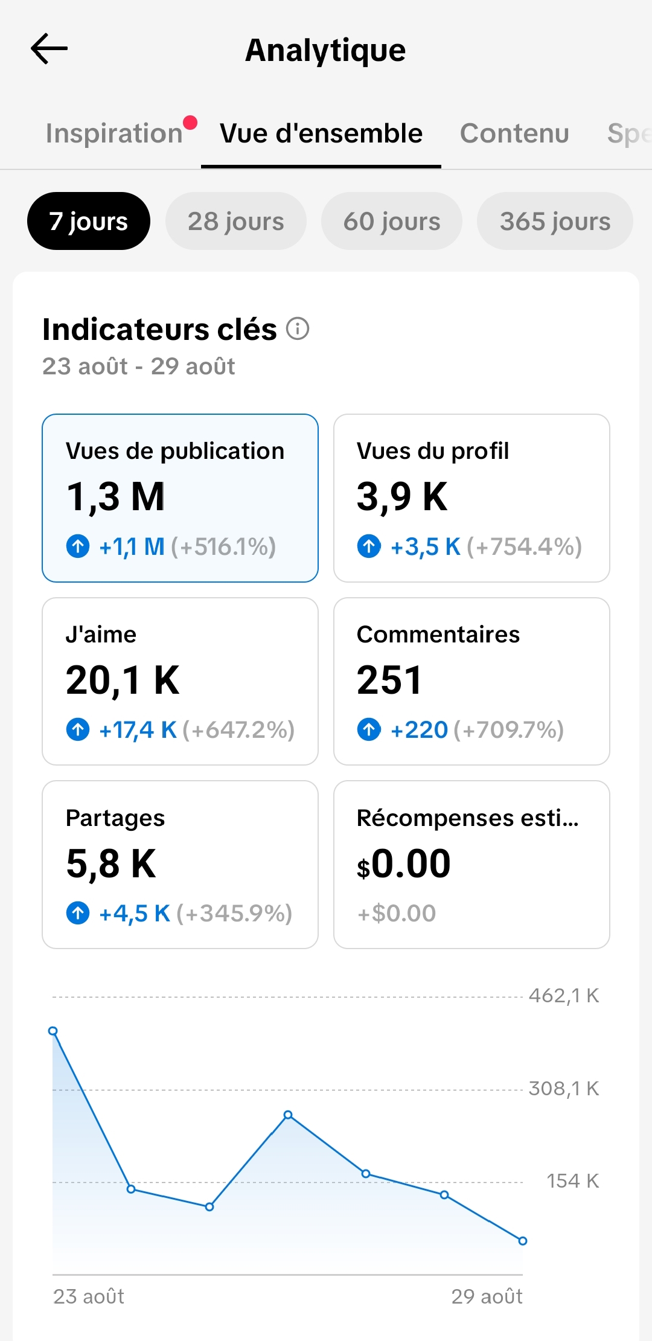Screen dimensions: 652x1341
Task: Select the 28 jours period filter
Action: point(236,221)
